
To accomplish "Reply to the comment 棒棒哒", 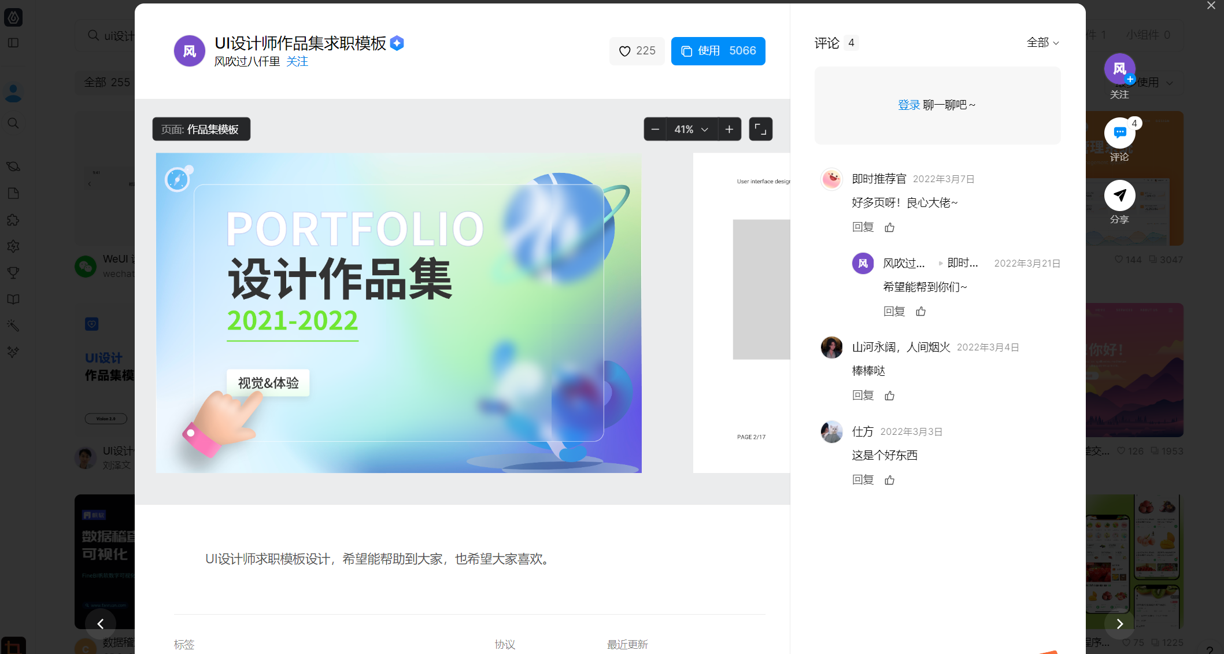I will click(x=863, y=396).
